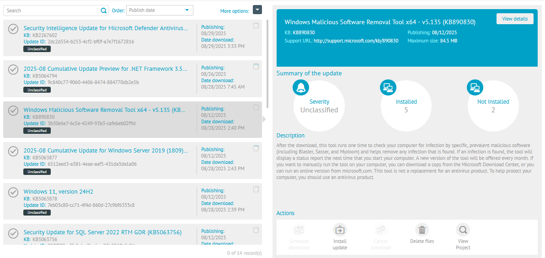This screenshot has height=258, width=545.
Task: Click KB5063877 text
Action: coord(45,158)
